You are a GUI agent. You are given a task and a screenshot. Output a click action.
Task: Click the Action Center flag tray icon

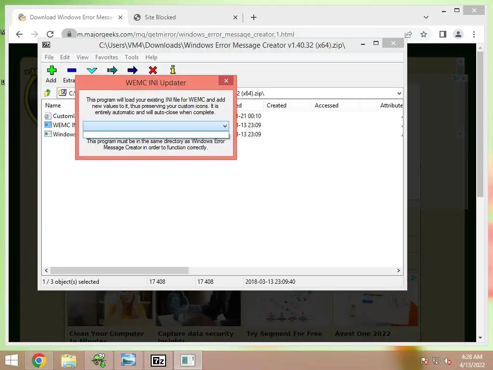tap(424, 361)
